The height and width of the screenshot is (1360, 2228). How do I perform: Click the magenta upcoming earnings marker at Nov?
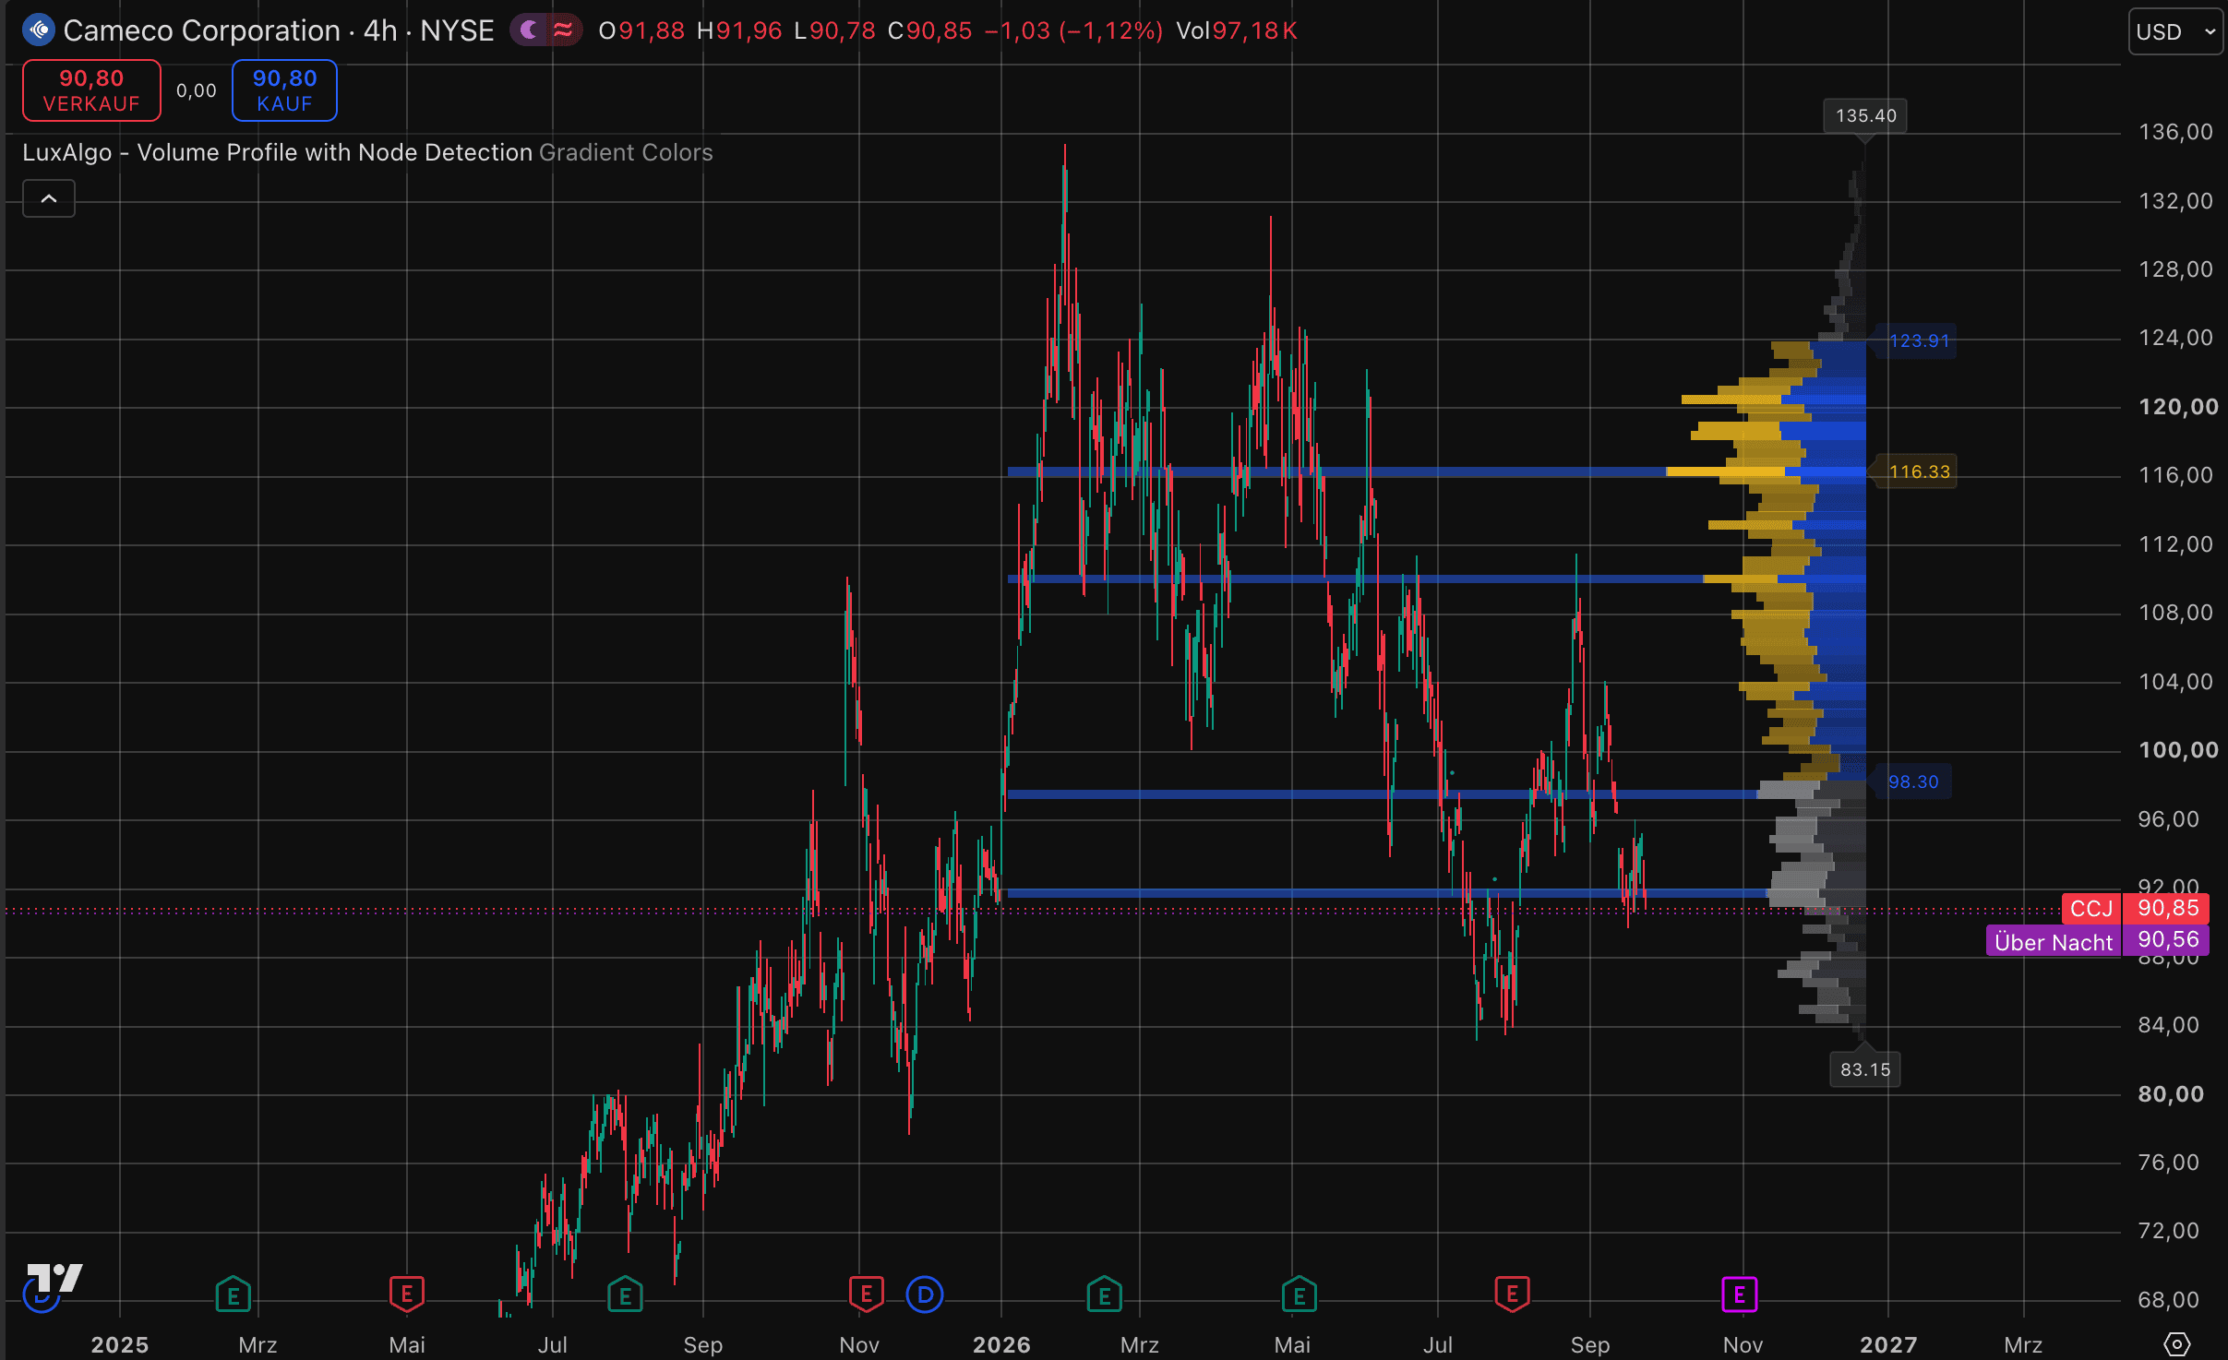1740,1294
